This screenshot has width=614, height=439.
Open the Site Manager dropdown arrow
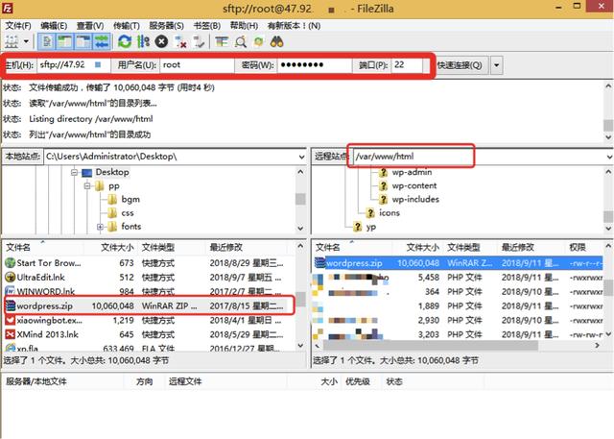coord(26,41)
